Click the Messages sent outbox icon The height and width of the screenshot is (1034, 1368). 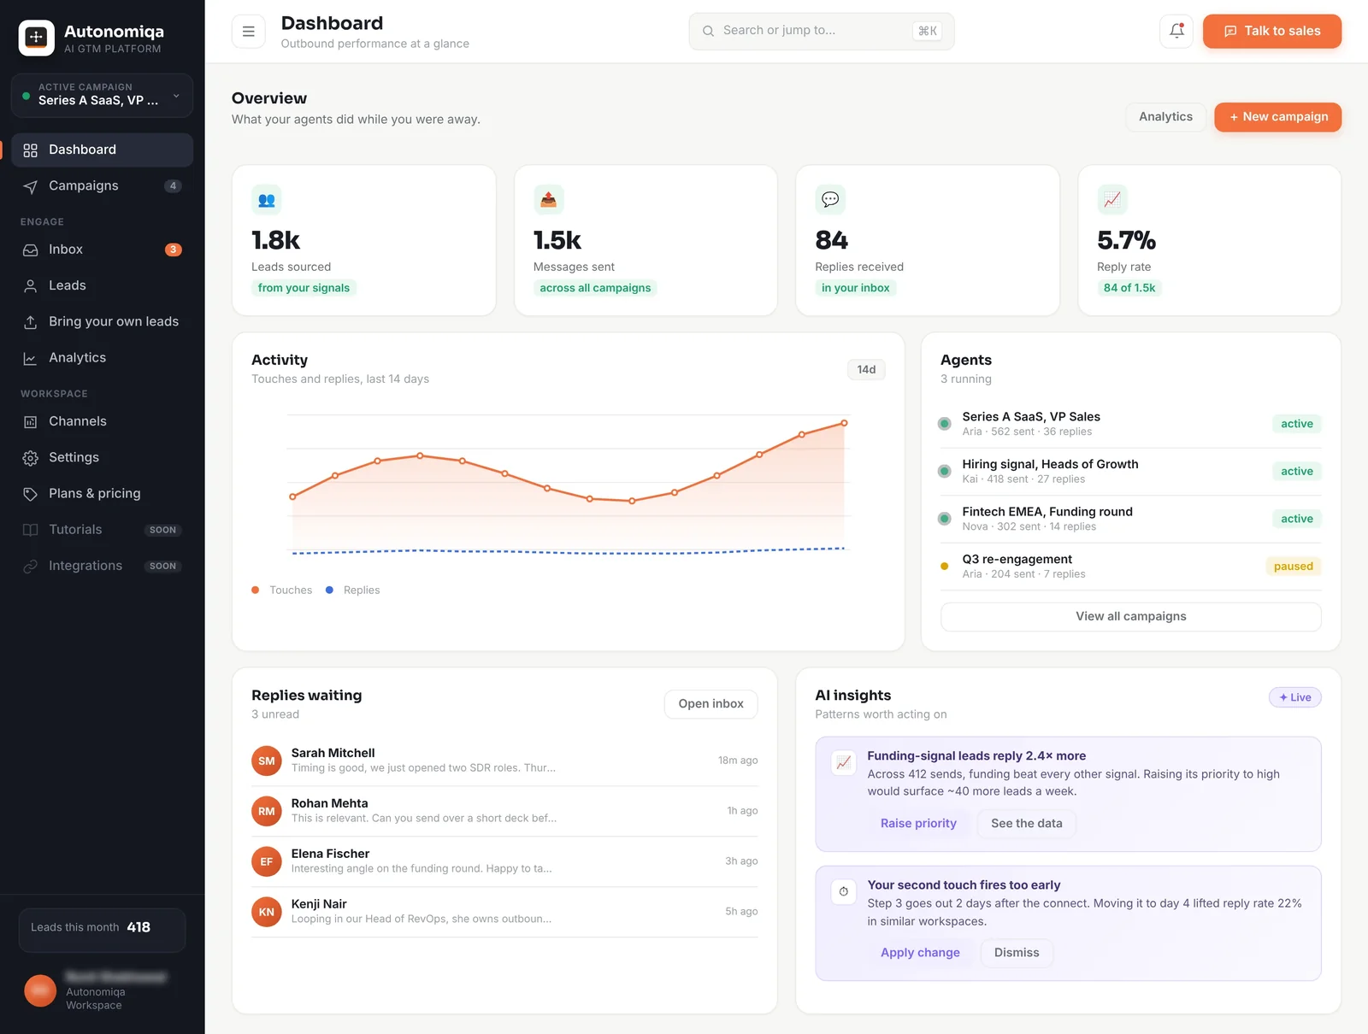coord(549,200)
